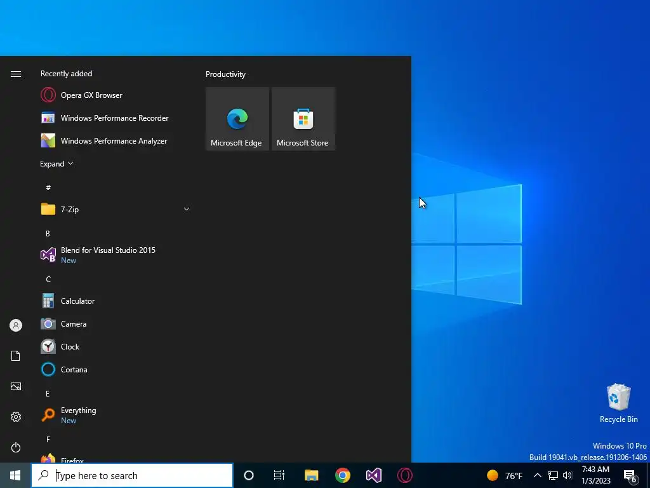The height and width of the screenshot is (488, 650).
Task: Expand the Start menu hamburger navigation
Action: point(16,74)
